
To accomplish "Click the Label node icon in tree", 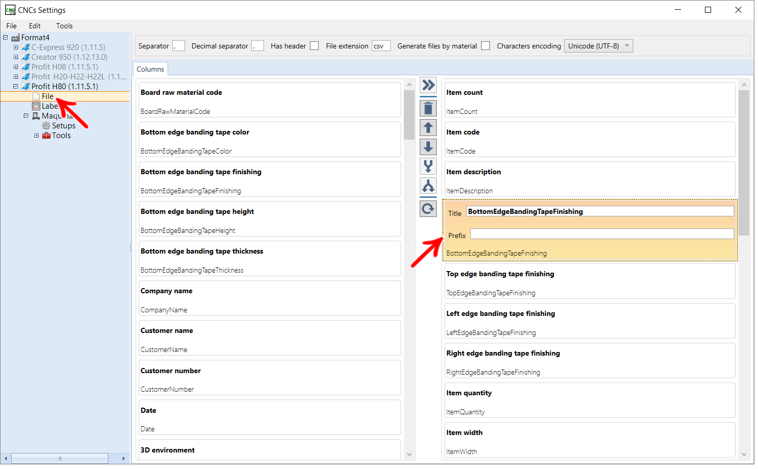I will tap(36, 106).
